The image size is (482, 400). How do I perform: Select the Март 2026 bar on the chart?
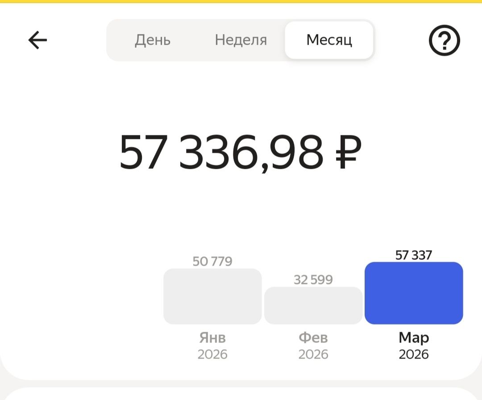click(413, 293)
